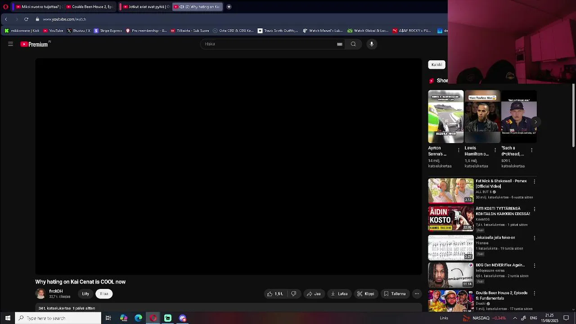Create a clip with Klippi button
The image size is (576, 324).
pos(365,294)
